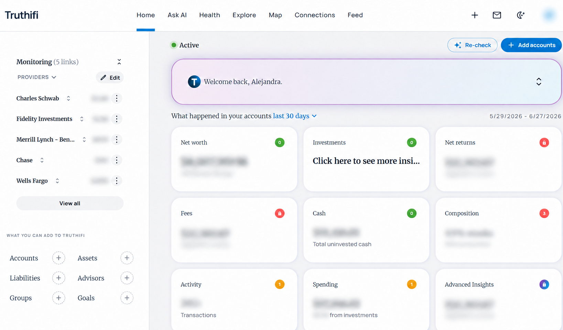Click the plus icon in top bar
Image resolution: width=563 pixels, height=330 pixels.
[475, 15]
